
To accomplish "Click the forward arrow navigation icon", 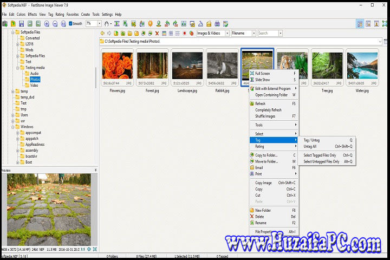I will click(109, 34).
